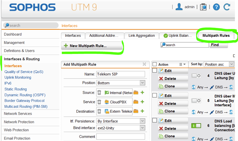Open Dashboard in sidebar
This screenshot has height=141, width=238.
click(13, 34)
